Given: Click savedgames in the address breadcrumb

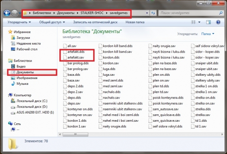Looking at the screenshot, I should pyautogui.click(x=118, y=13).
